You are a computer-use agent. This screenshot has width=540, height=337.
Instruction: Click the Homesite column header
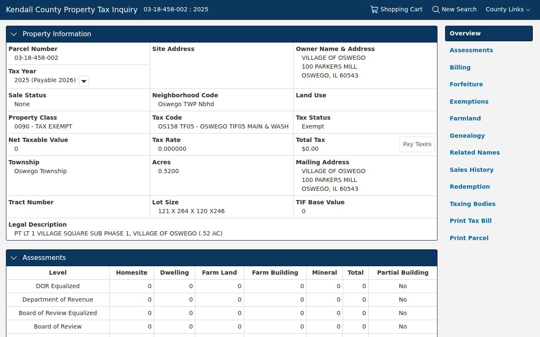point(132,273)
